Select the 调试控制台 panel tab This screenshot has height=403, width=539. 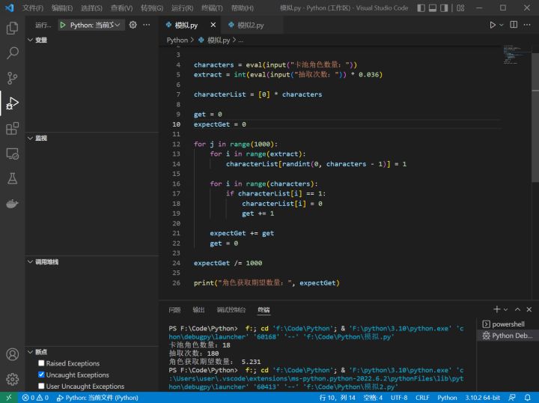click(231, 310)
